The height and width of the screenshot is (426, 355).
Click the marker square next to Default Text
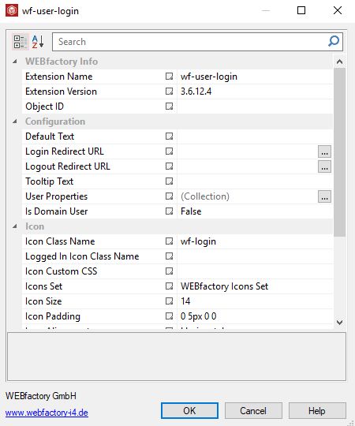click(x=169, y=136)
